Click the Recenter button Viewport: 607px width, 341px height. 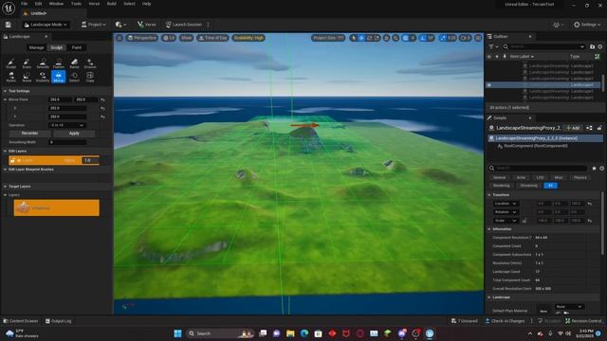pos(29,134)
